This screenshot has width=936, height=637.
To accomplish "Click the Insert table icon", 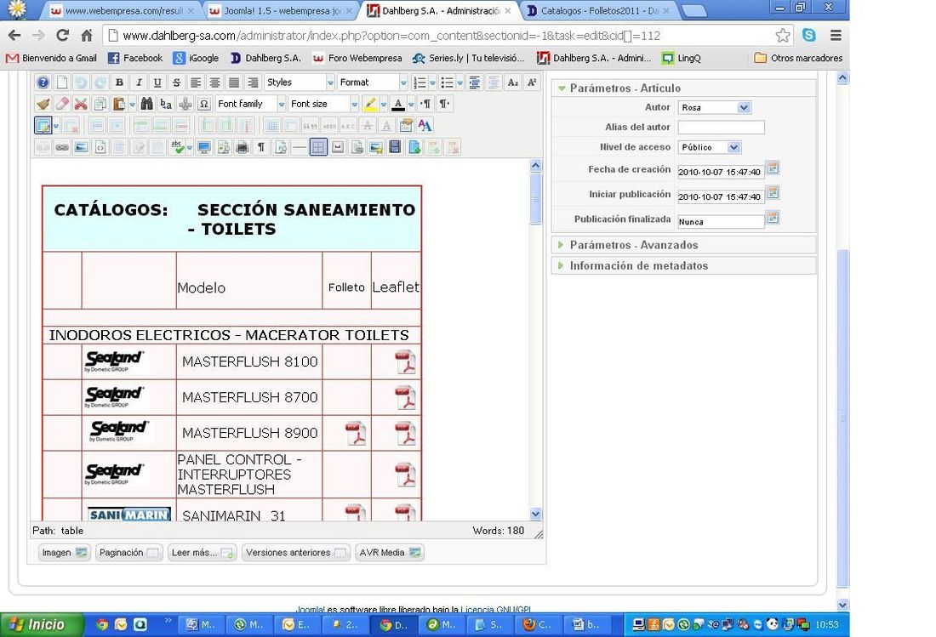I will [x=43, y=125].
